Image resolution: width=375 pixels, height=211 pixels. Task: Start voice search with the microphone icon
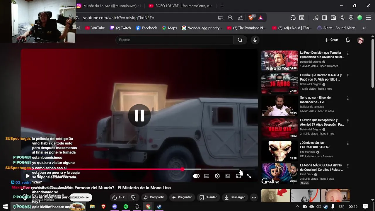point(255,40)
